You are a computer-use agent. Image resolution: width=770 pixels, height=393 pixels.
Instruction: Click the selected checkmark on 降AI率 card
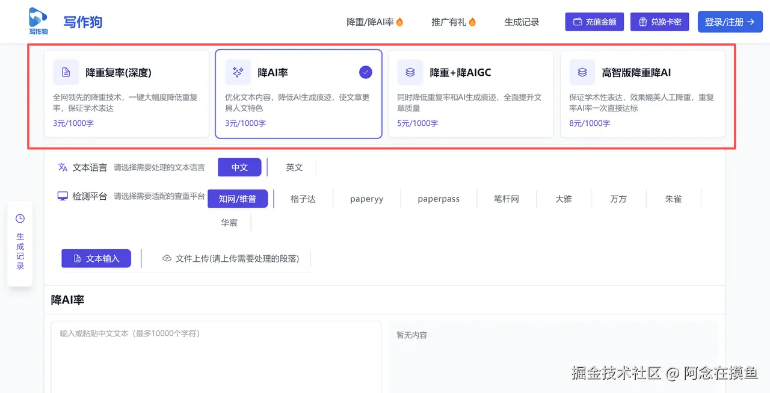pyautogui.click(x=366, y=72)
